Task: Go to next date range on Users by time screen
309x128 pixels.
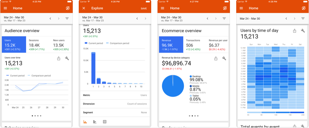Action: click(x=295, y=18)
